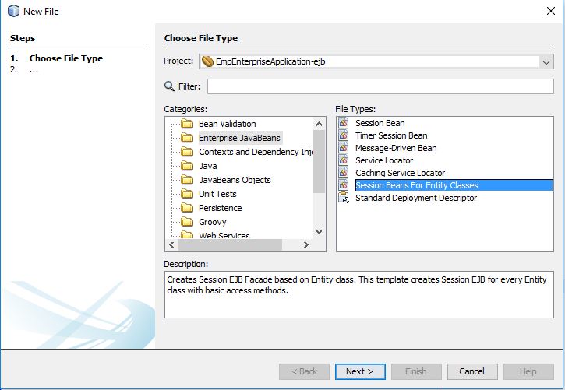Click the Enterprise JavaBeans folder icon

tap(187, 138)
